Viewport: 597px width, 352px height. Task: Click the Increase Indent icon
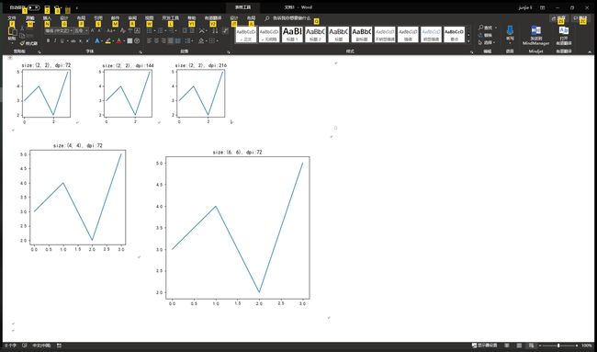(x=192, y=30)
